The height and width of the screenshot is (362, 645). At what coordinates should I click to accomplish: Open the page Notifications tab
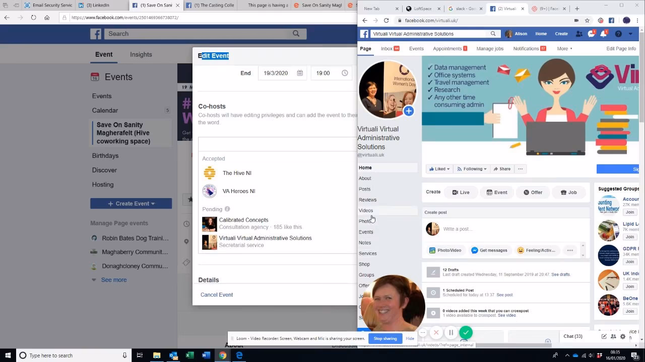tap(530, 49)
